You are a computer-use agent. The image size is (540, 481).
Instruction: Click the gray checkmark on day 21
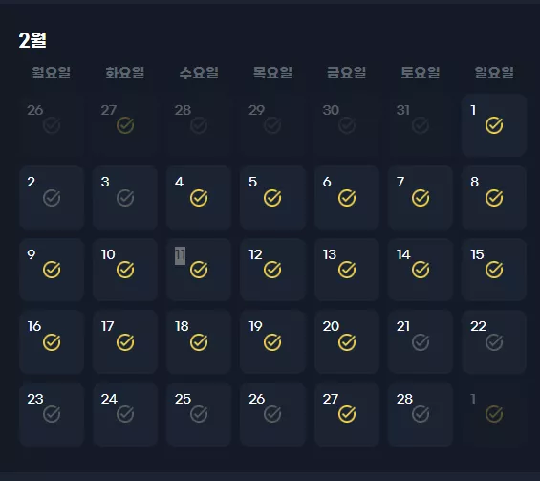421,342
